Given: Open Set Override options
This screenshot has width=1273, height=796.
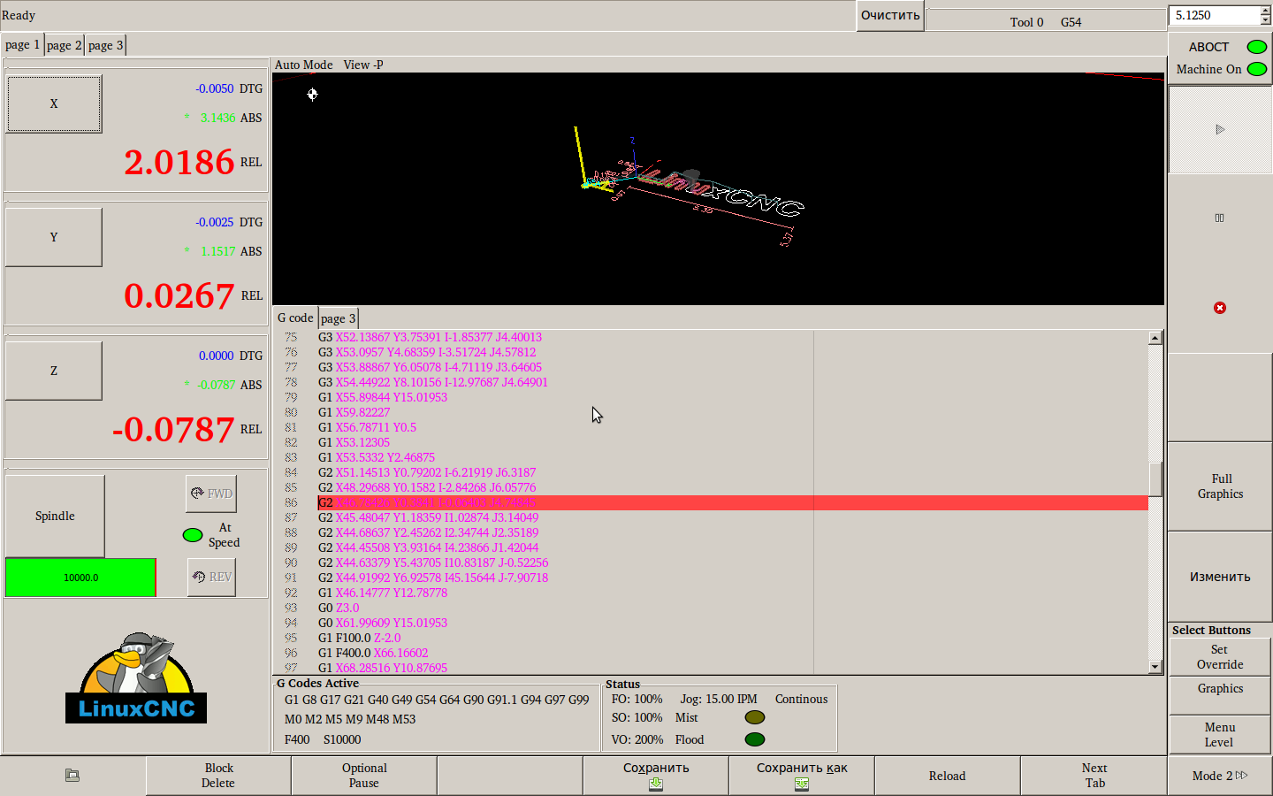Looking at the screenshot, I should (1220, 657).
